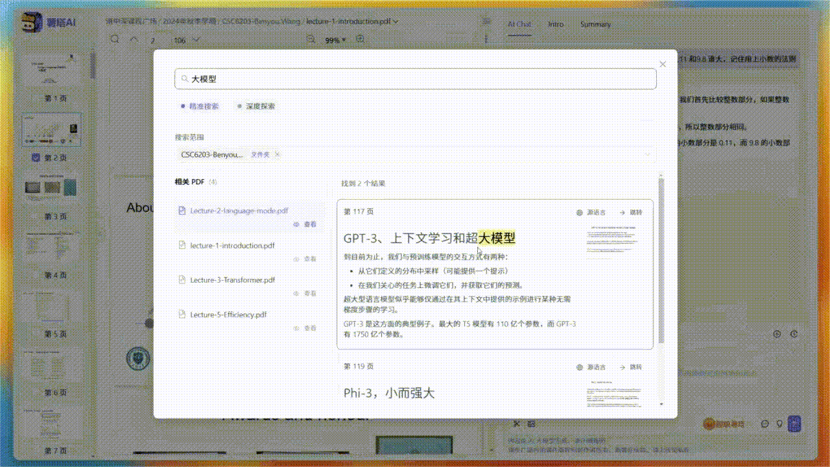The width and height of the screenshot is (830, 467).
Task: Open Lecture-2-language-mode.pdf in related PDFs
Action: tap(239, 211)
